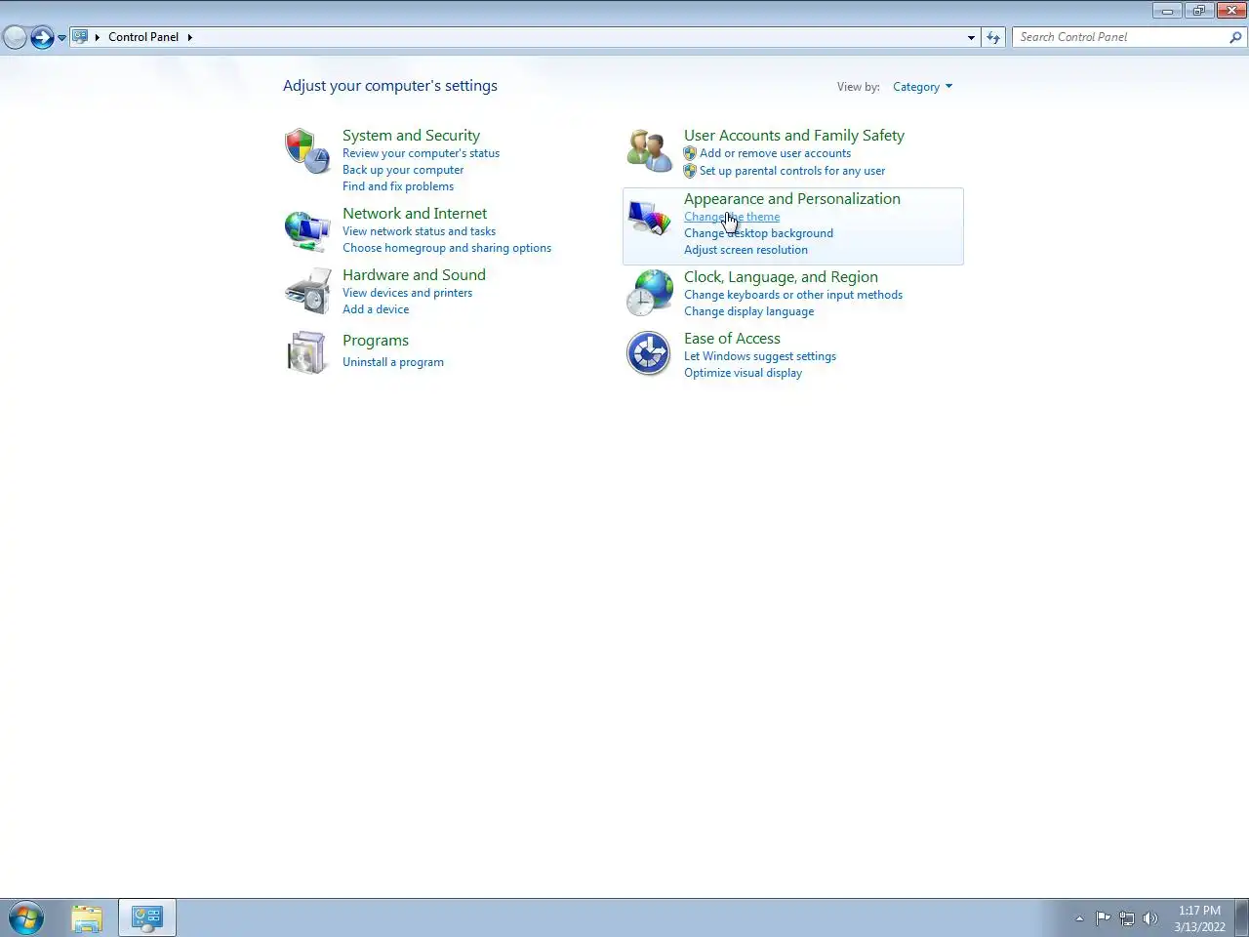Viewport: 1249px width, 937px height.
Task: Open Windows Explorer from the taskbar
Action: 87,918
